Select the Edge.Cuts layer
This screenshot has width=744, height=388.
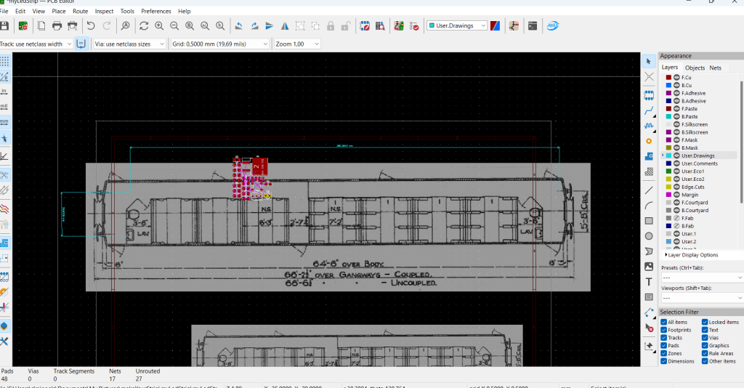(694, 187)
